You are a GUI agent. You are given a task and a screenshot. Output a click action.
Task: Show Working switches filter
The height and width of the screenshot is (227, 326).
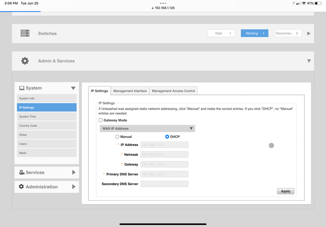(255, 33)
